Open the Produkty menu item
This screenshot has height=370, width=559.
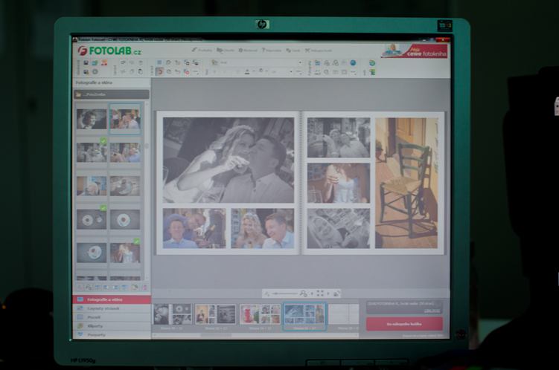(x=202, y=51)
